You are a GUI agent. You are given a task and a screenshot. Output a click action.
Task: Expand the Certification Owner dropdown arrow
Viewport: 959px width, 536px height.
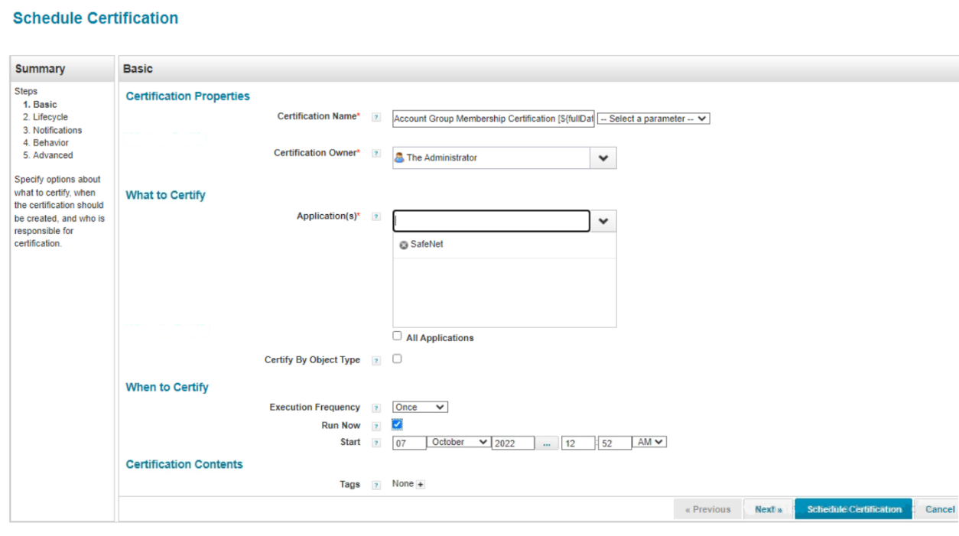[x=603, y=158]
